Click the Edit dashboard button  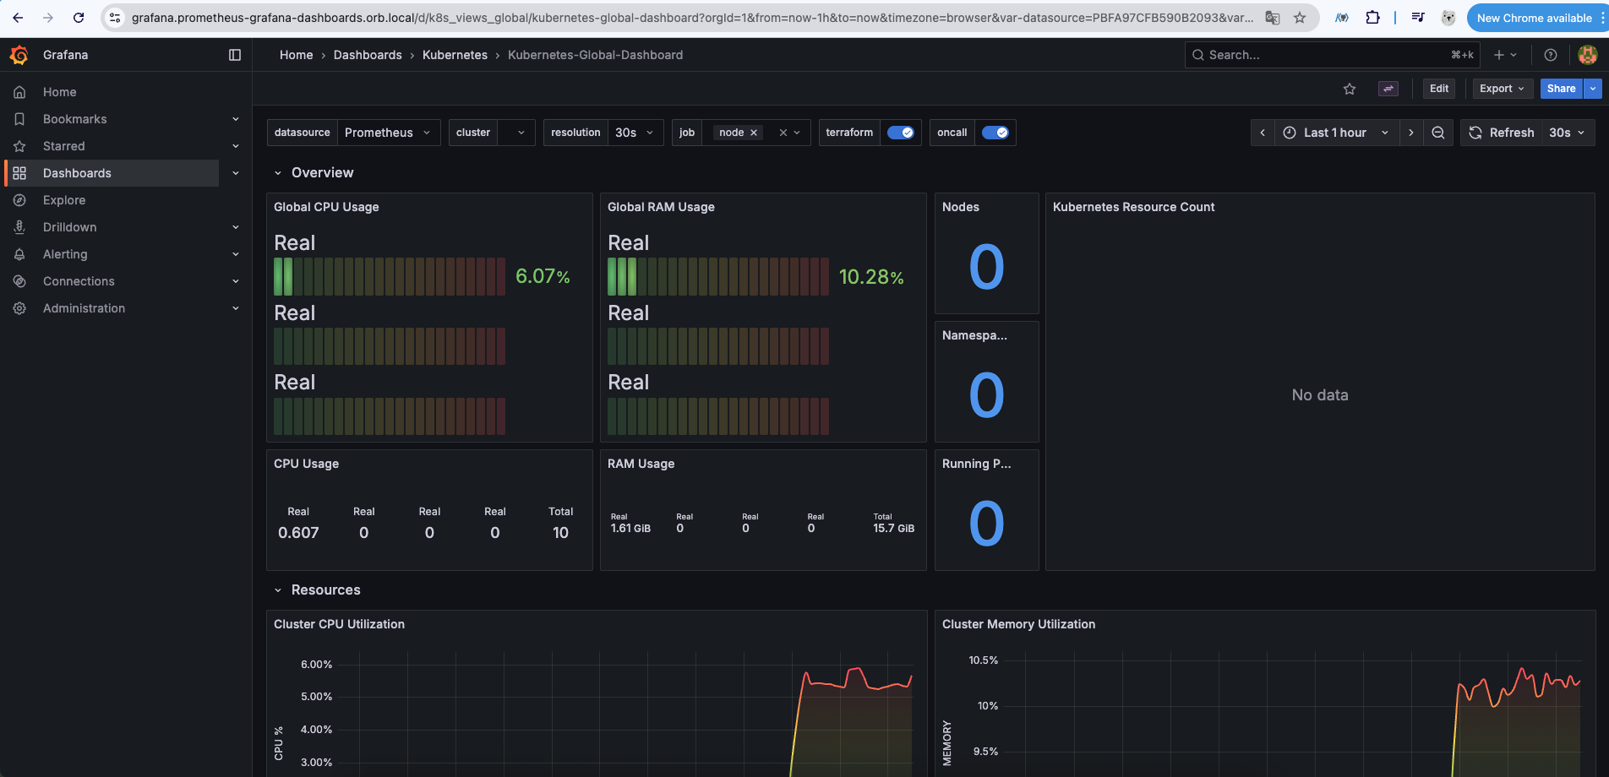pos(1439,89)
